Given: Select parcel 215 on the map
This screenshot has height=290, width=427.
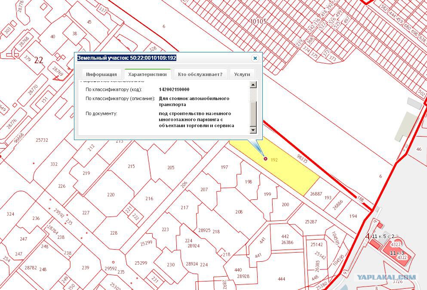Looking at the screenshot, I should pyautogui.click(x=131, y=166).
